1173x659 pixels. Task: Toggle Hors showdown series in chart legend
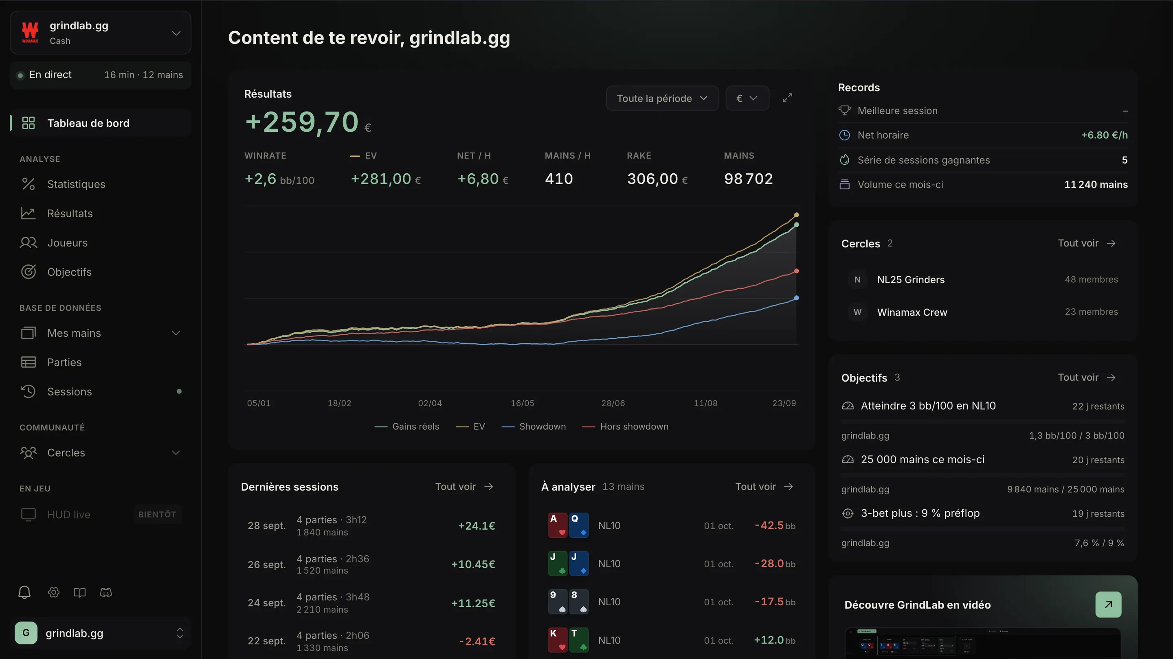pyautogui.click(x=625, y=427)
